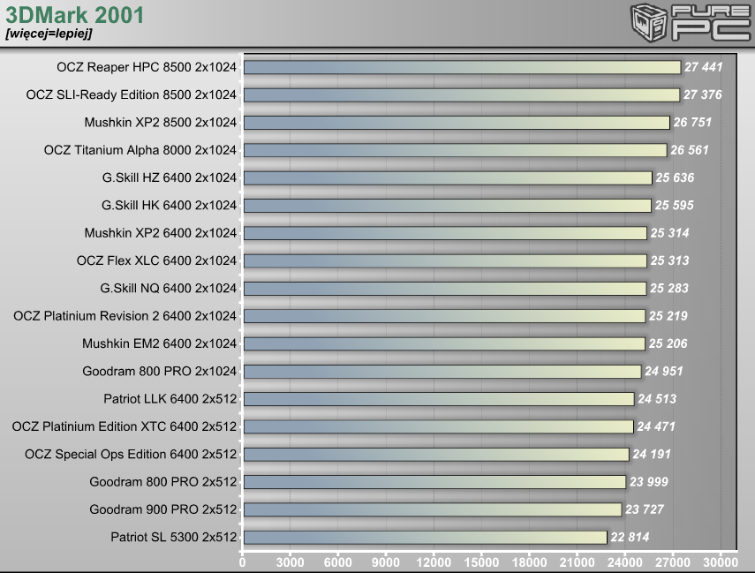Click the score value '24 471'

(656, 426)
